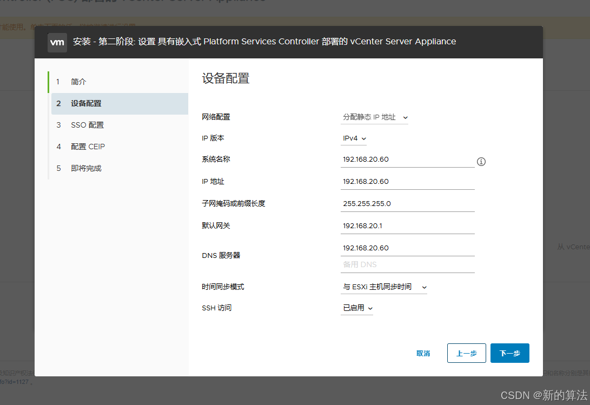Click the vm logo in dialog header
The width and height of the screenshot is (590, 405).
click(57, 42)
